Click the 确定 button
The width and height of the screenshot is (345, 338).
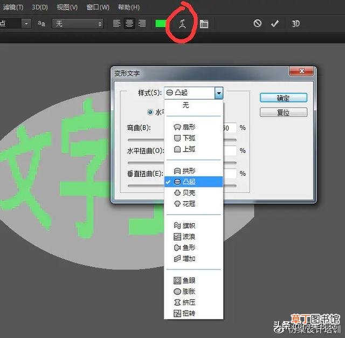click(284, 98)
